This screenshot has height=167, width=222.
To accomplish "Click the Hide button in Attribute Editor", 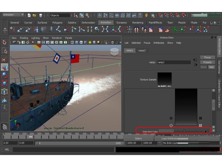I will click(x=211, y=67).
